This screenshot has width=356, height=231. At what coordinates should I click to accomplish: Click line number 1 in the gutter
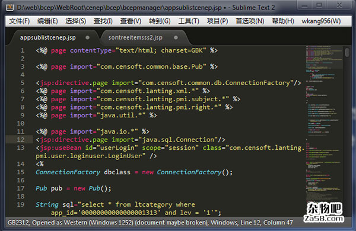click(x=23, y=50)
